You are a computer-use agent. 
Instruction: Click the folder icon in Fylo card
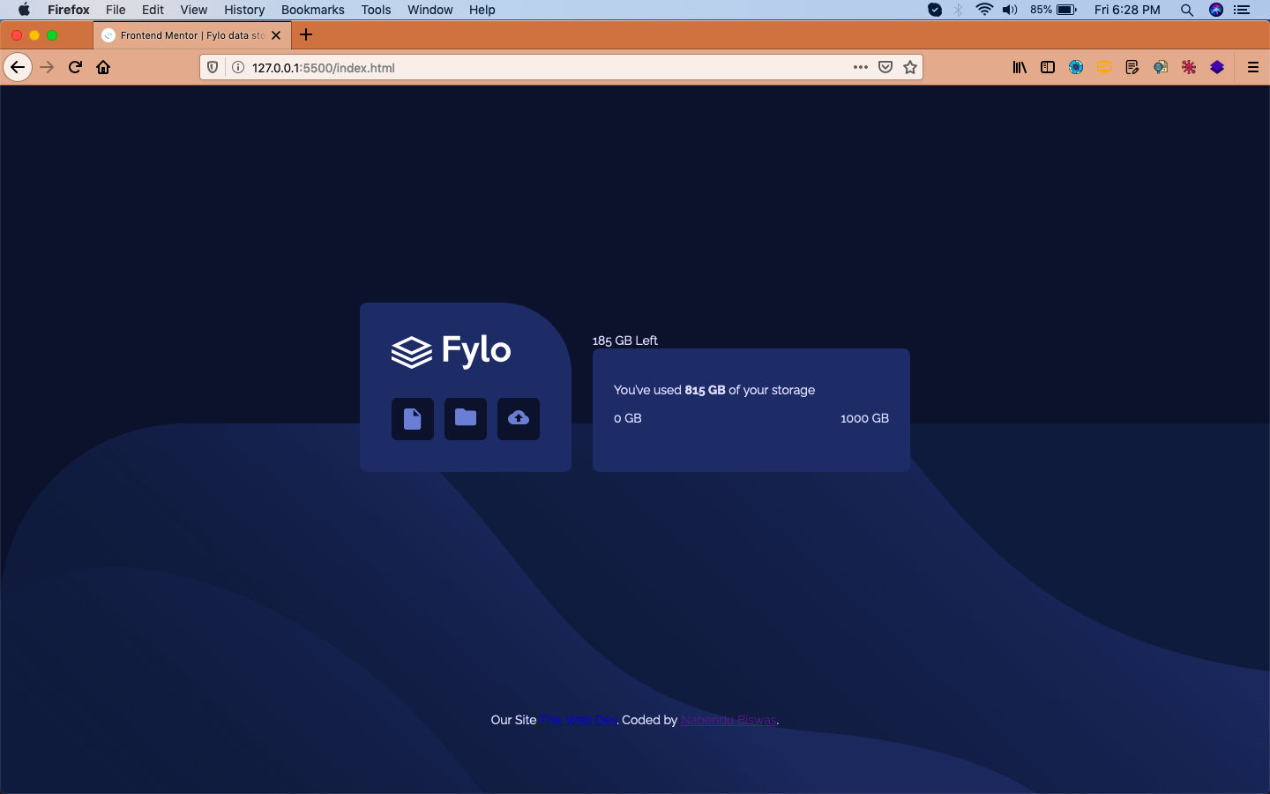click(466, 418)
